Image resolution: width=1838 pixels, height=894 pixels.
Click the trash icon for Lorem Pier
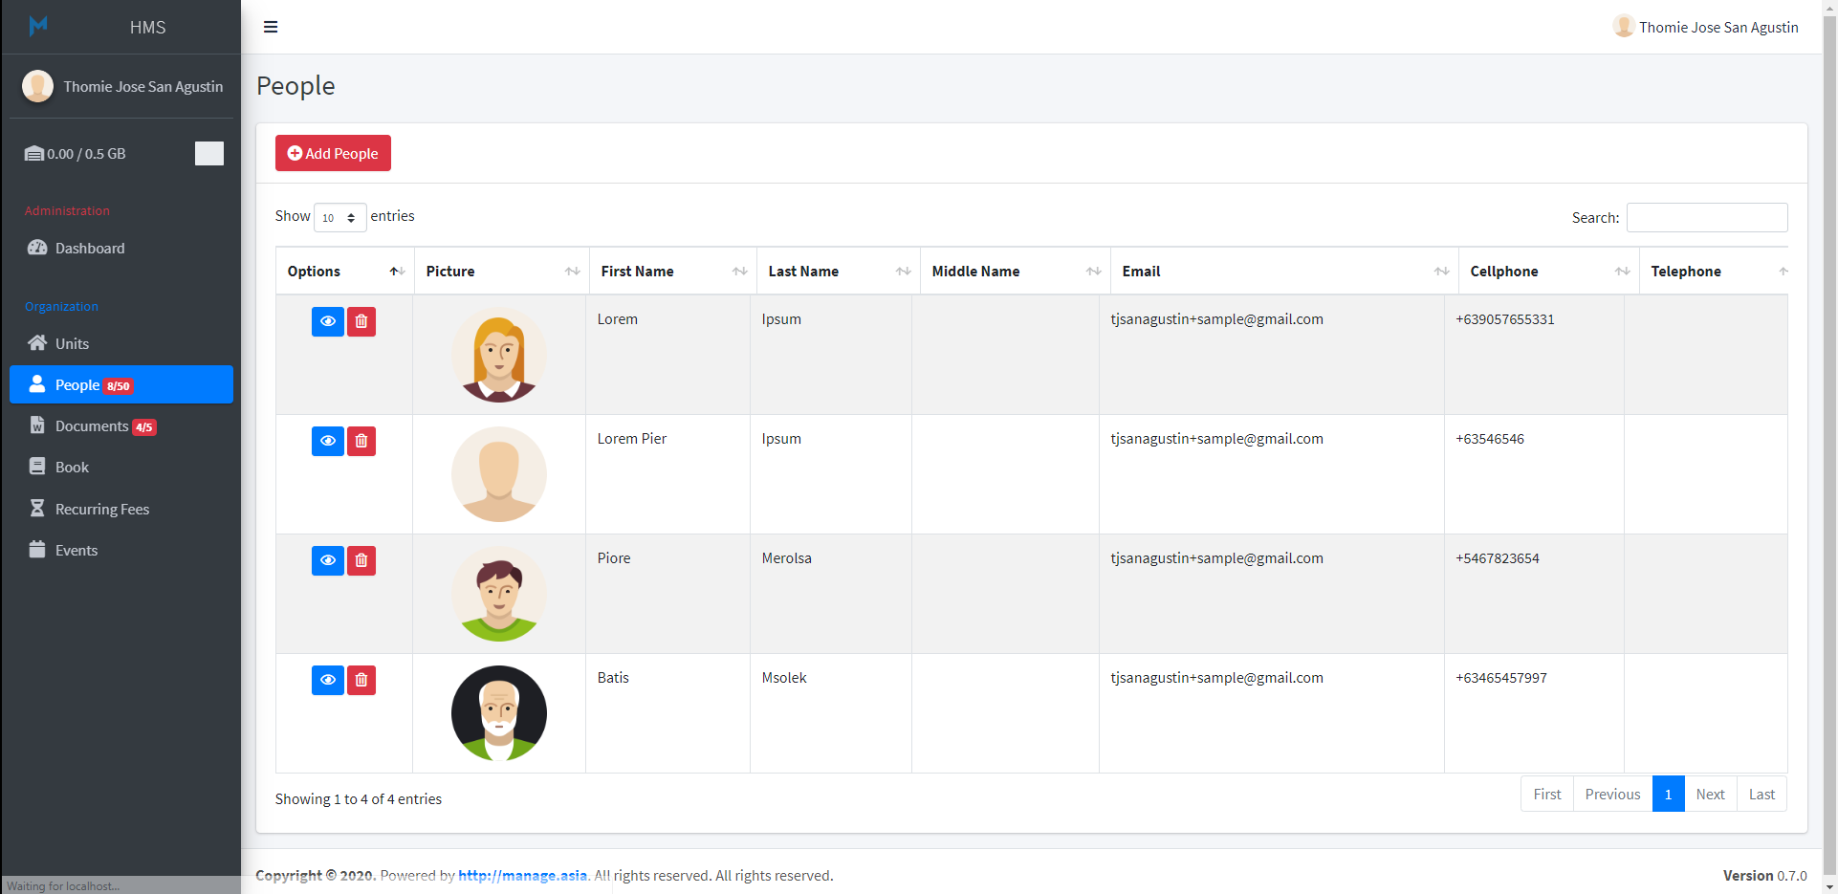[x=361, y=442]
